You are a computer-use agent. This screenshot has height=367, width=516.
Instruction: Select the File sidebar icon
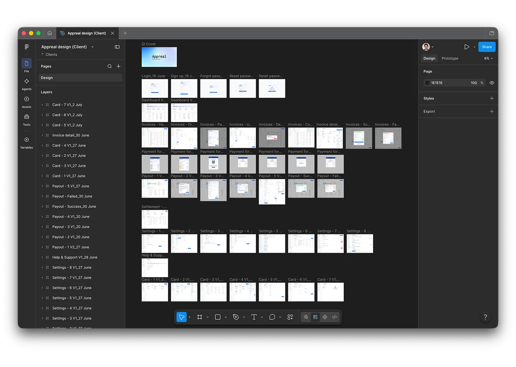coord(27,63)
